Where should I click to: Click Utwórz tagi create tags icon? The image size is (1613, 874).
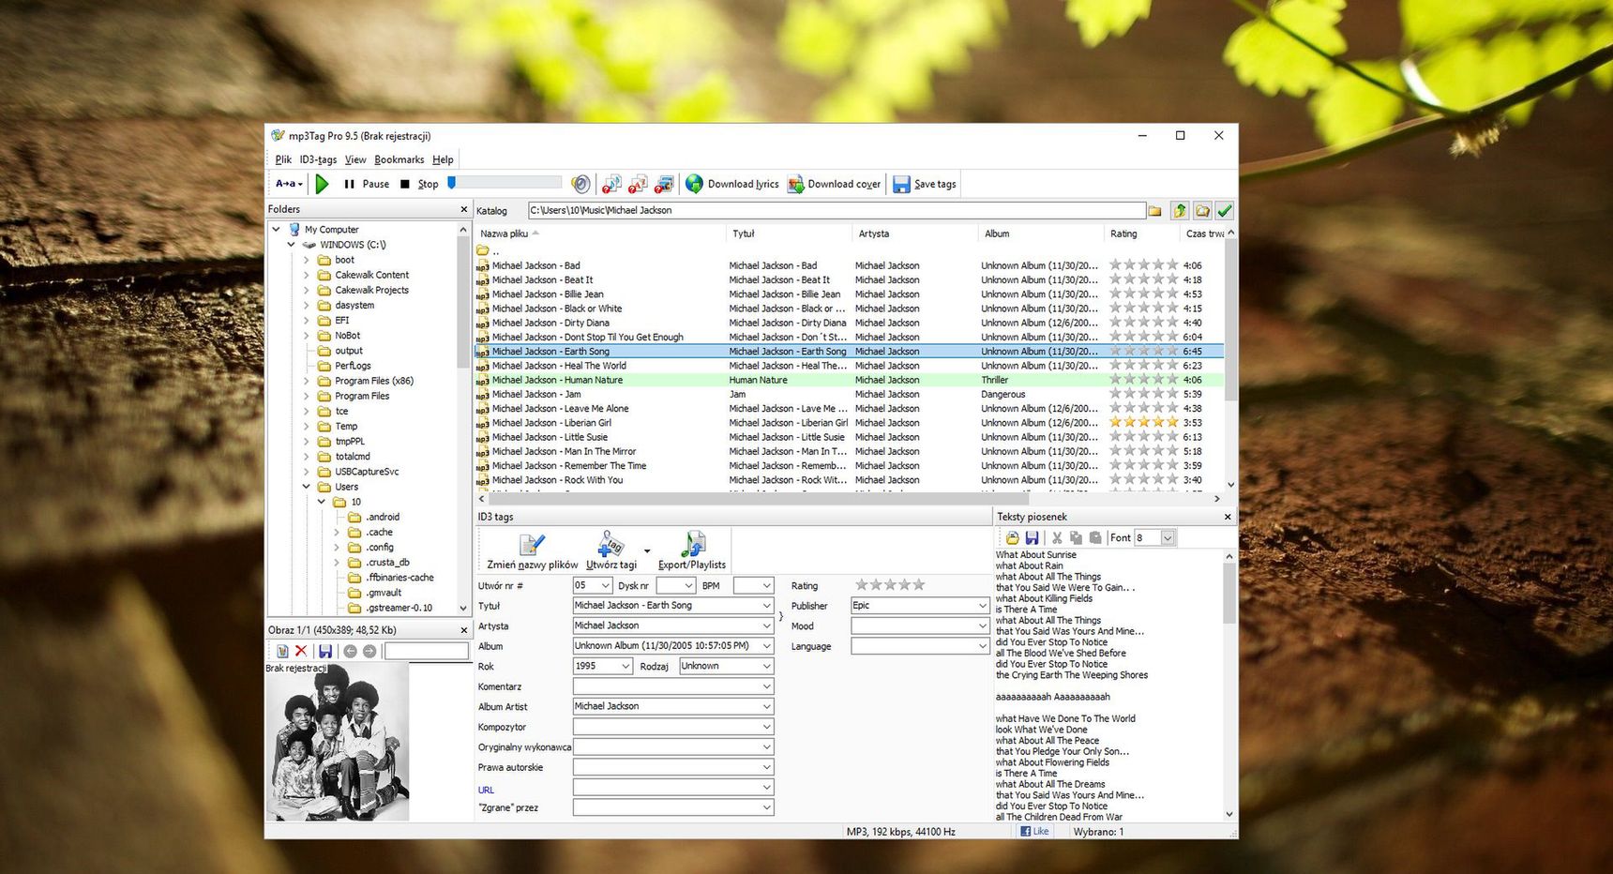pos(611,551)
